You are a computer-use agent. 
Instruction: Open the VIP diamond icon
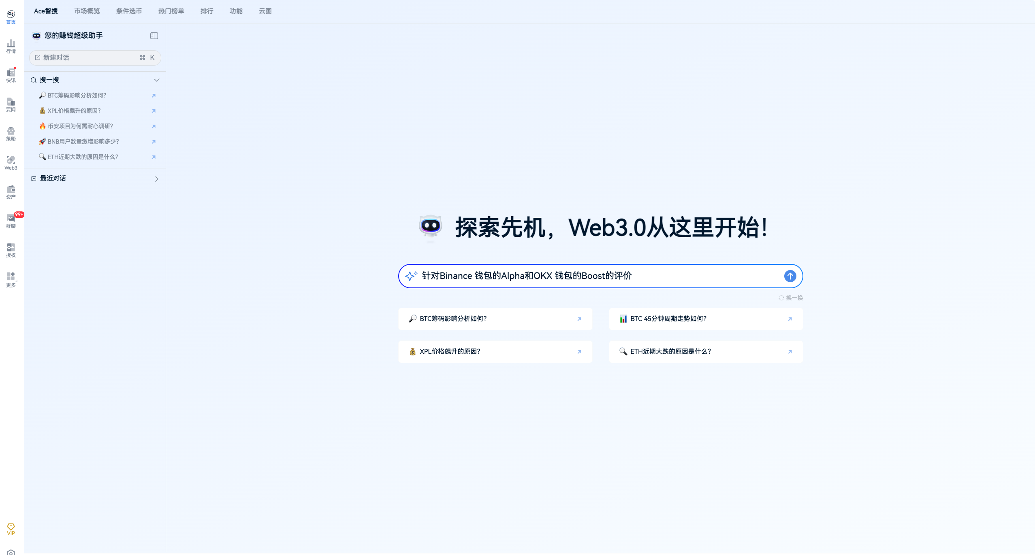click(x=11, y=529)
